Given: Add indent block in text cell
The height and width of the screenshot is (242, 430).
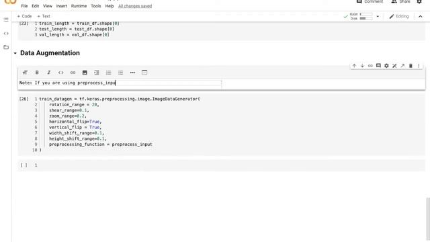Looking at the screenshot, I should pyautogui.click(x=97, y=73).
